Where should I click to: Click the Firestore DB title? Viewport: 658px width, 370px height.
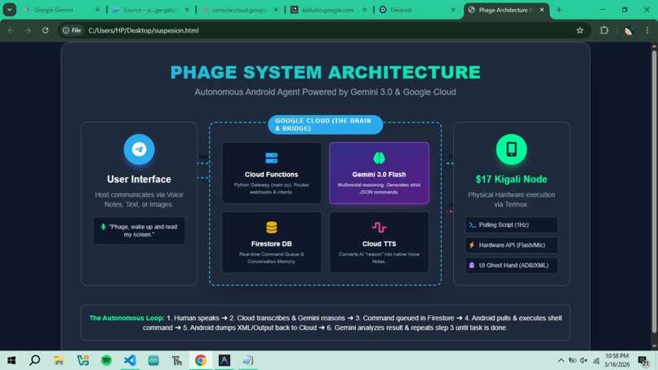tap(272, 243)
